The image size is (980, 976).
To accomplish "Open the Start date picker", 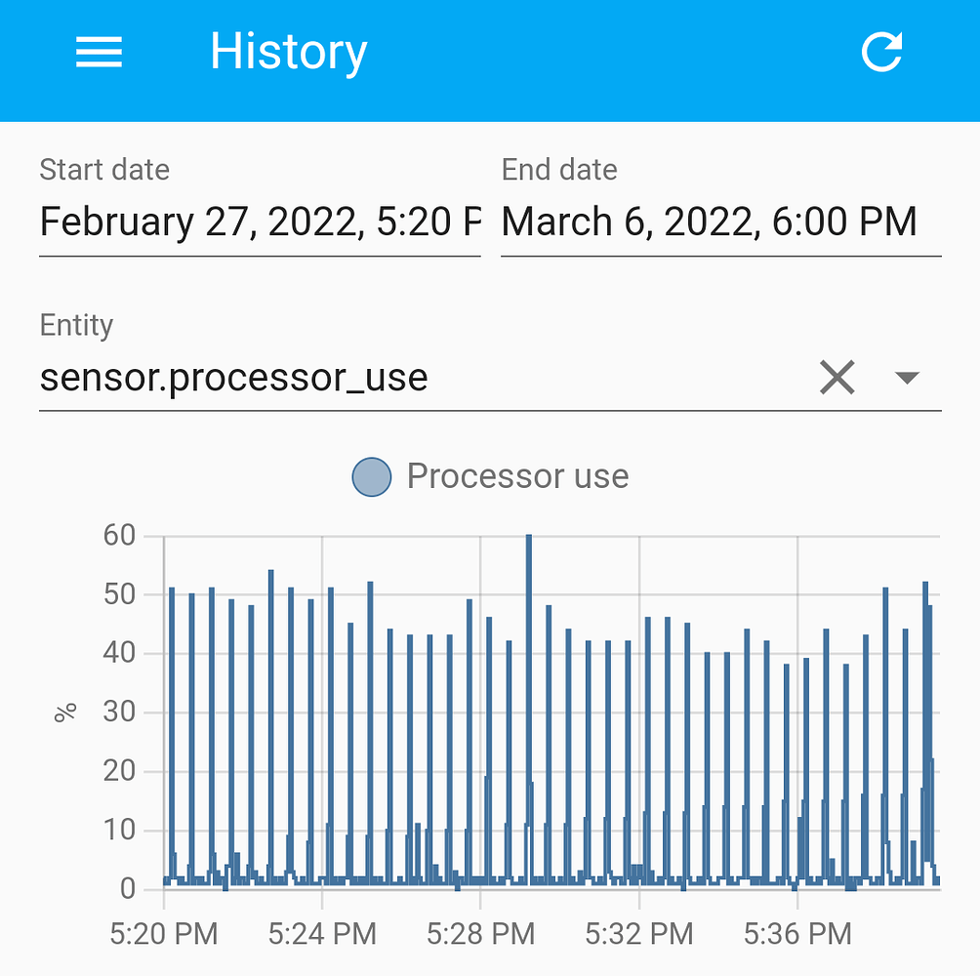I will pyautogui.click(x=259, y=222).
